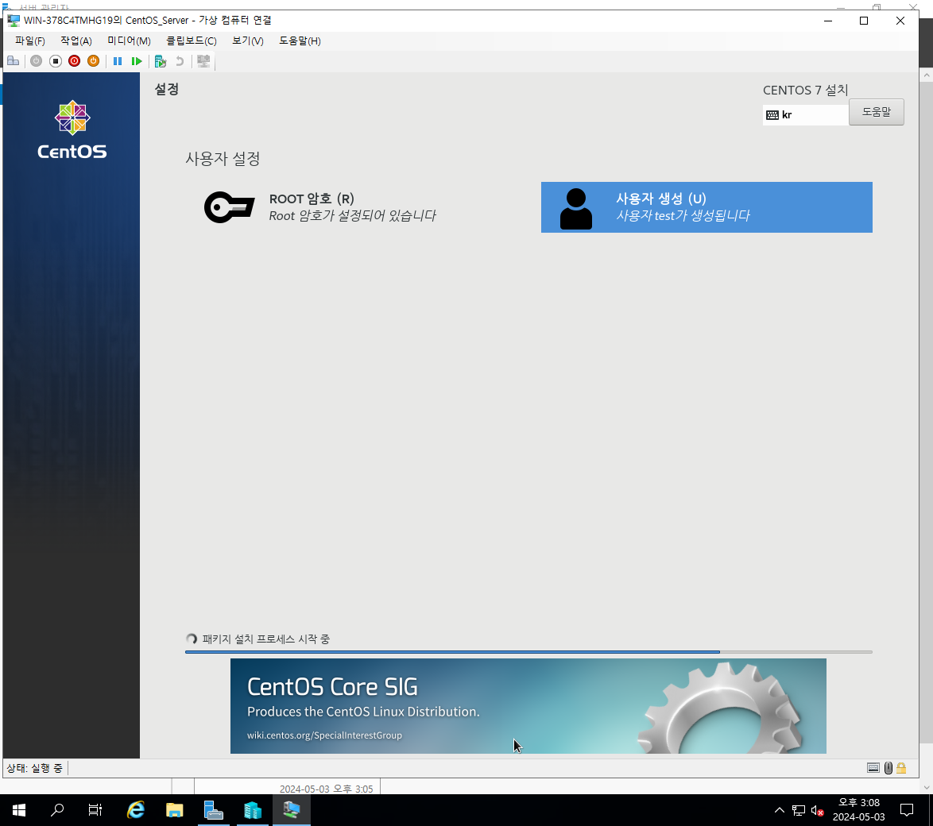This screenshot has height=826, width=933.
Task: Click '패키지 설치 프로세스 시작 중' status text
Action: tap(266, 639)
